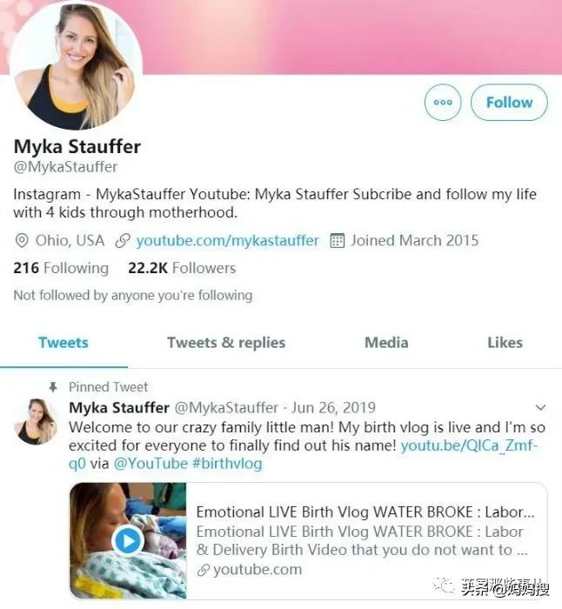Click the pinned tweet pin icon

point(53,387)
